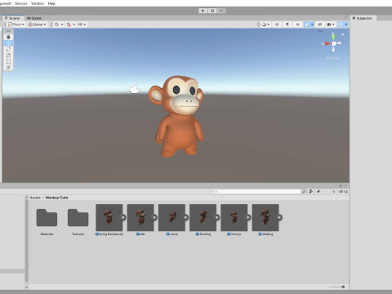The image size is (392, 294).
Task: Toggle hidden objects visibility button
Action: tap(320, 24)
